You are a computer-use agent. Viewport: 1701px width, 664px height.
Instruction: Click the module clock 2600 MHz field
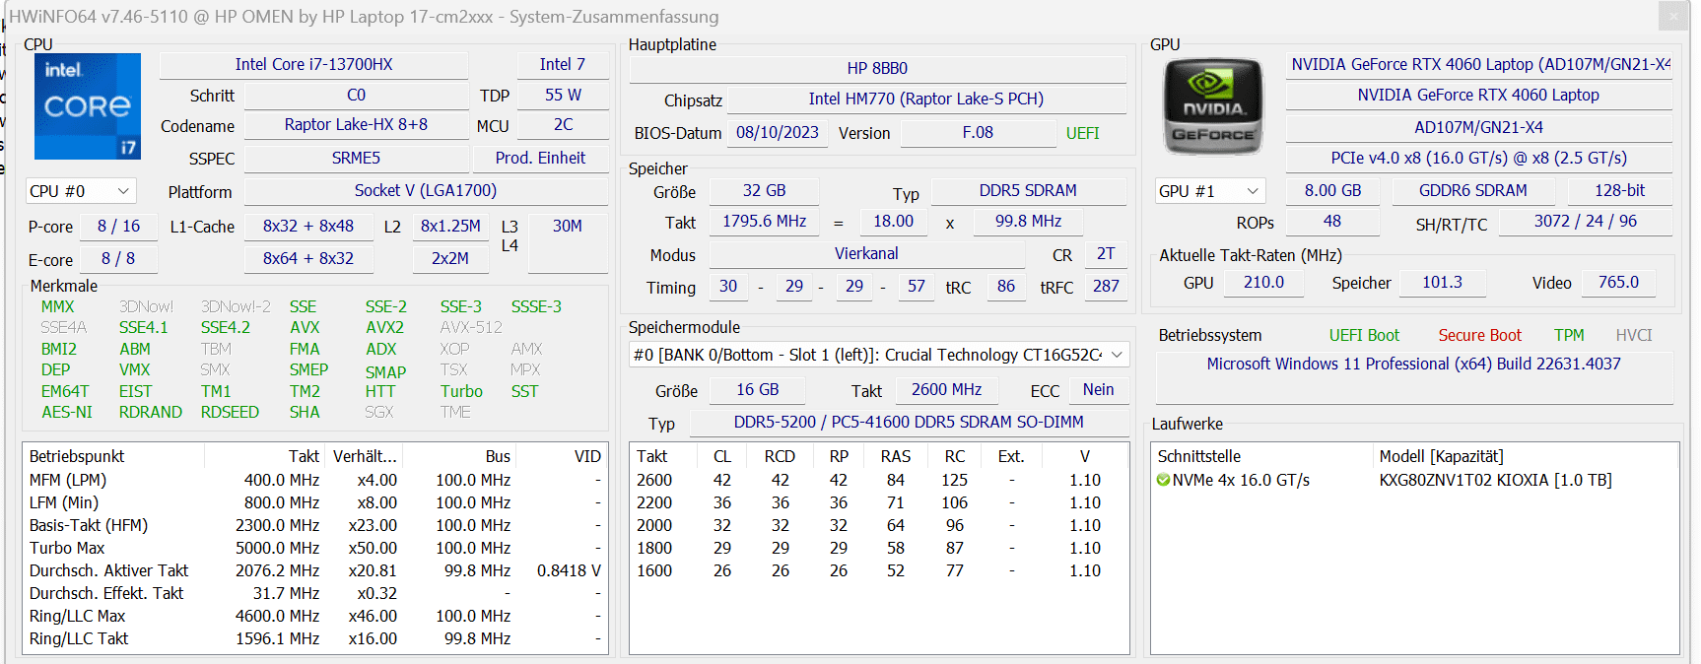(x=946, y=389)
